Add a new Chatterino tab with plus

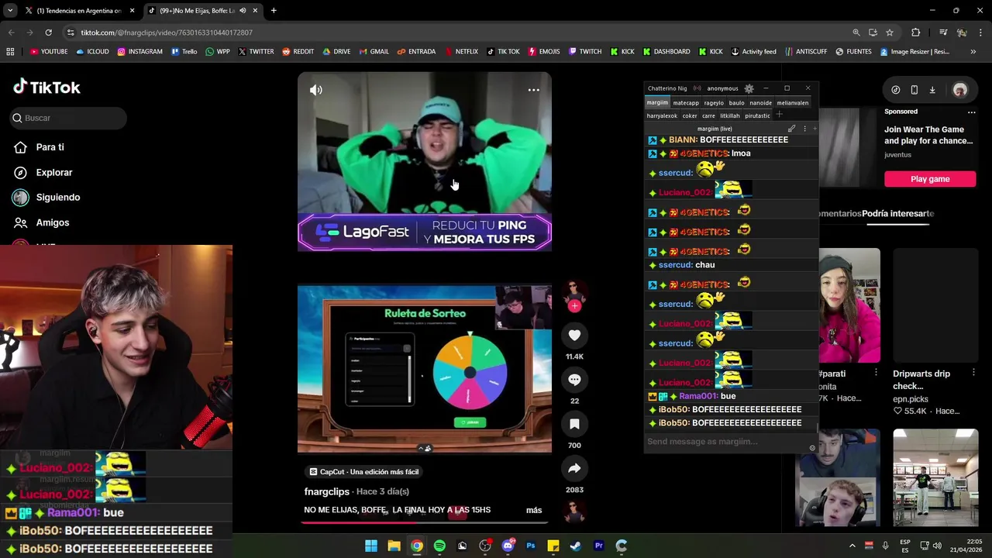click(780, 115)
